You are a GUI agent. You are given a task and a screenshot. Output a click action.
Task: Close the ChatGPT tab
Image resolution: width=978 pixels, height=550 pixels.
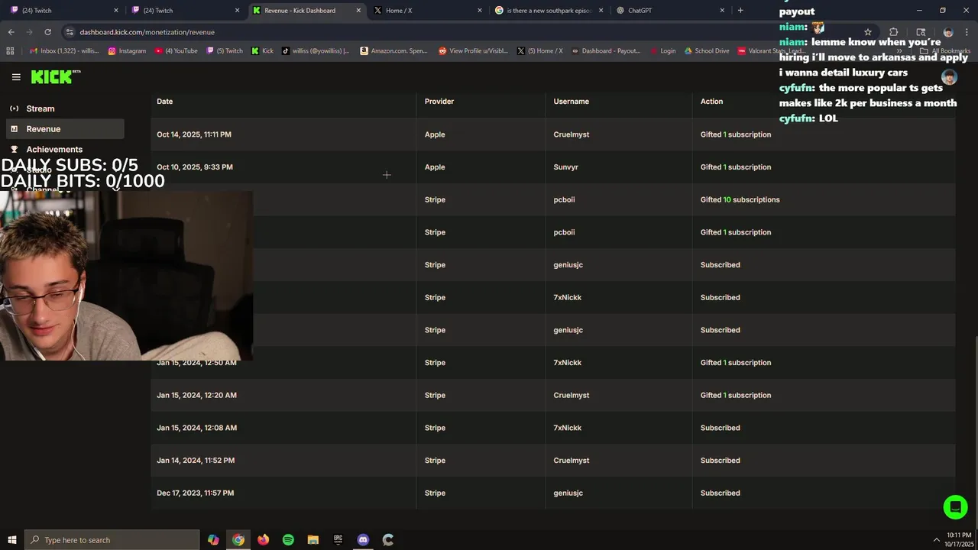point(722,11)
